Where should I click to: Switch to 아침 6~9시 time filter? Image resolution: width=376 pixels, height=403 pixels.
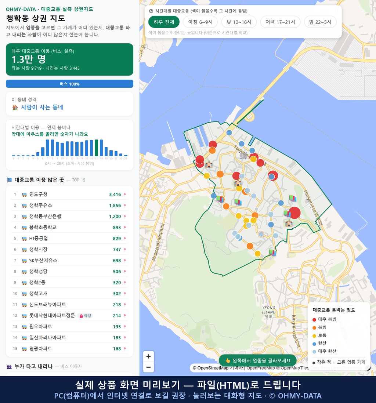(200, 22)
